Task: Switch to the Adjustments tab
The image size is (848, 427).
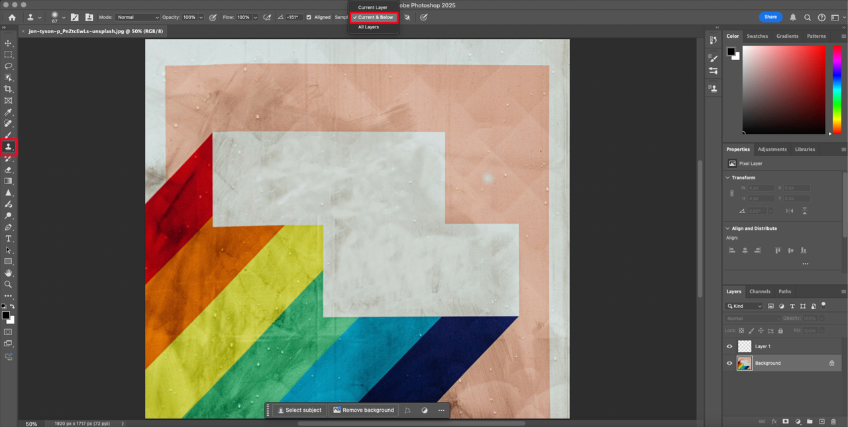Action: click(x=772, y=149)
